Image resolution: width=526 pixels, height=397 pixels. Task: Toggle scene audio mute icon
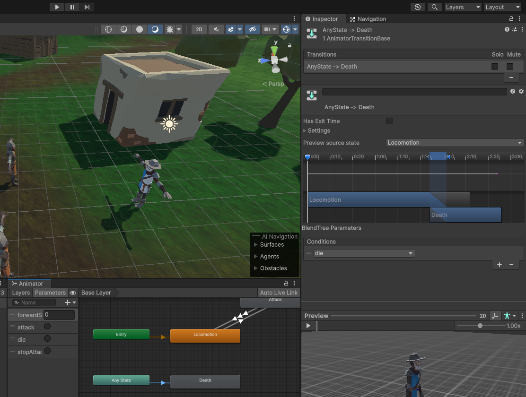[x=216, y=29]
